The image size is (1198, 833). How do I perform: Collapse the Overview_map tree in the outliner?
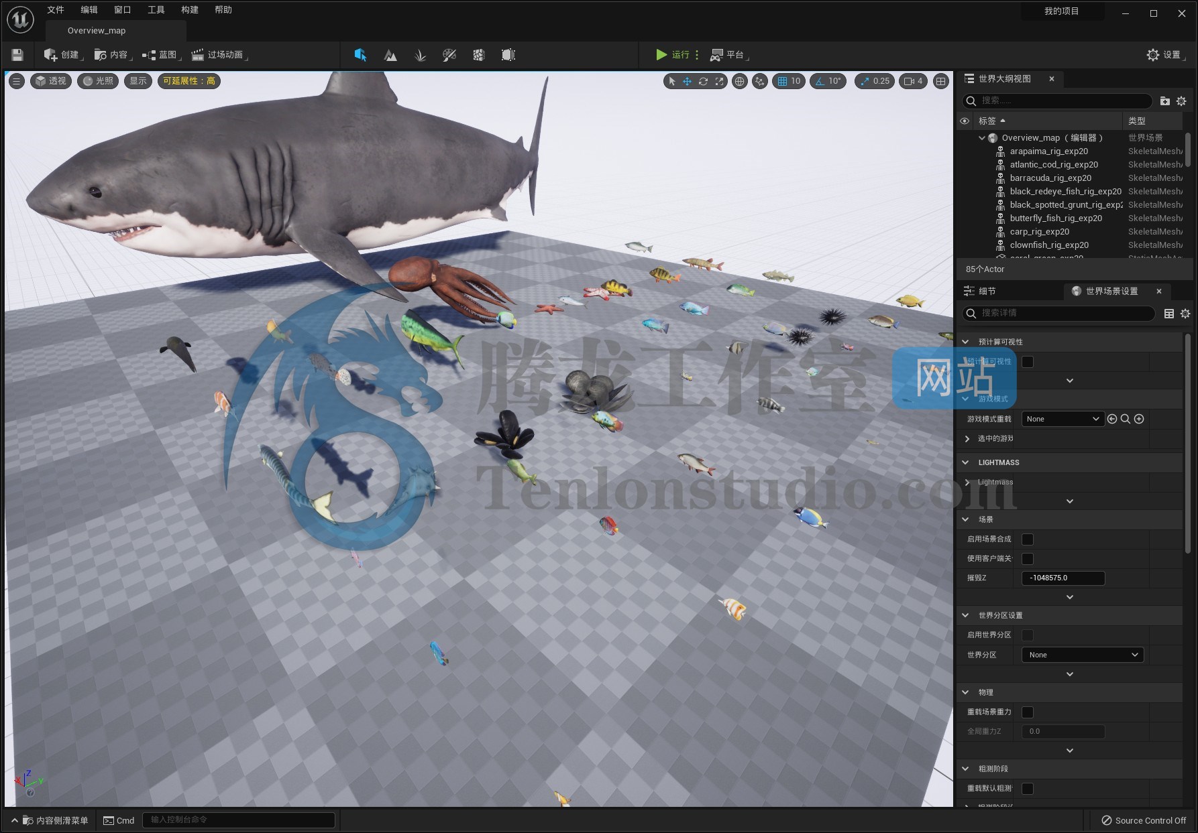tap(981, 137)
